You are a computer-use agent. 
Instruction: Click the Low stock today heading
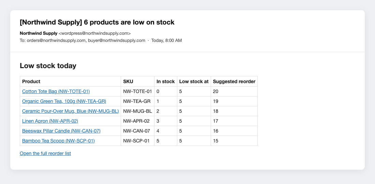48,66
